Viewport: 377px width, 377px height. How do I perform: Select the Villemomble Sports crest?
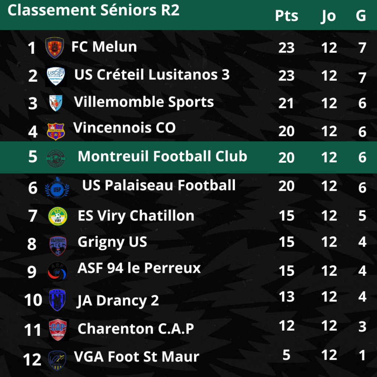[x=56, y=103]
